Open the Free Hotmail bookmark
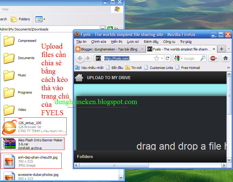The height and width of the screenshot is (182, 233). [x=188, y=68]
